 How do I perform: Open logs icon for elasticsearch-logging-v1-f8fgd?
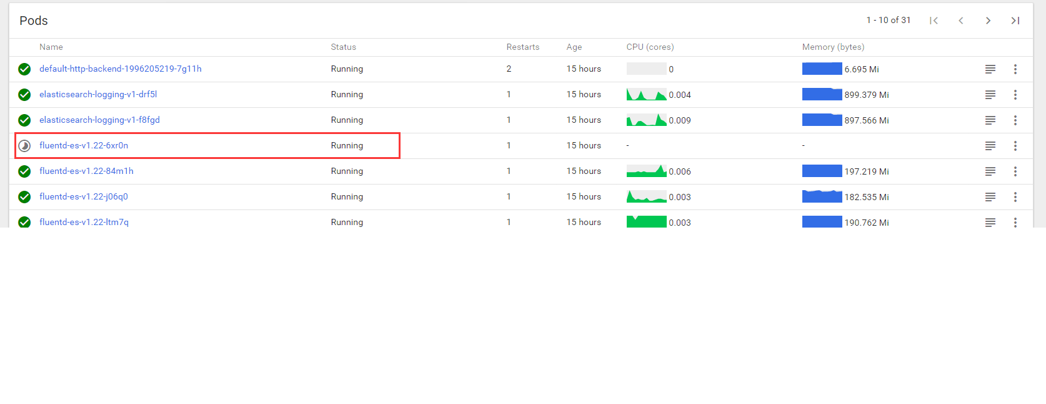coord(990,120)
